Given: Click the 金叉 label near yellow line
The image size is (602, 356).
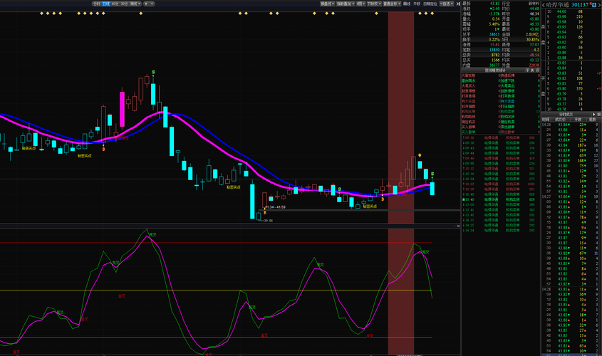Looking at the screenshot, I should pos(121,295).
